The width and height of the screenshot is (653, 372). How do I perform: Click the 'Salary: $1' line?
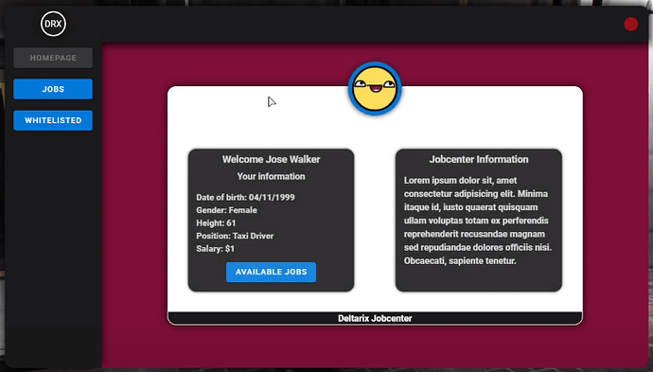point(216,249)
